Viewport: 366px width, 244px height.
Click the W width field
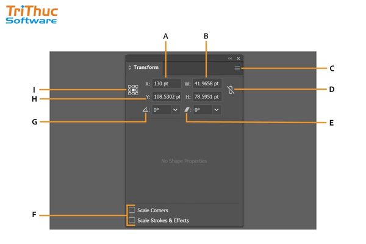coord(207,84)
